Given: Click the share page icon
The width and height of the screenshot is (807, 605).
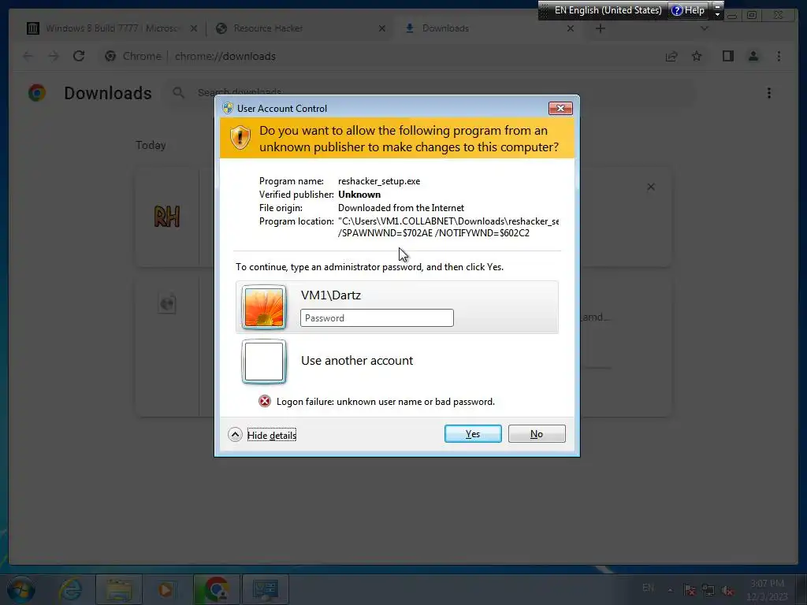Looking at the screenshot, I should click(x=671, y=56).
